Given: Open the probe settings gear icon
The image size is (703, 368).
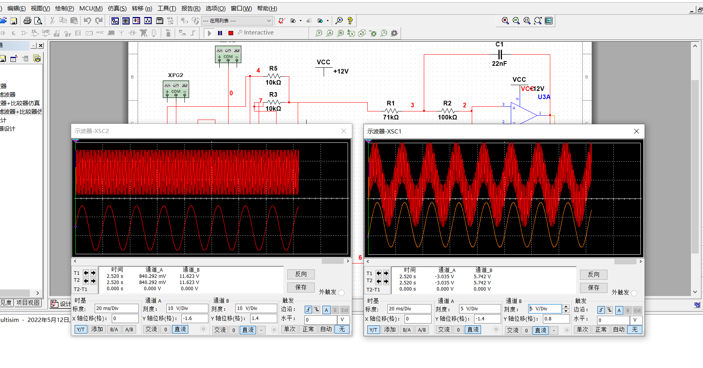Looking at the screenshot, I should [x=394, y=33].
